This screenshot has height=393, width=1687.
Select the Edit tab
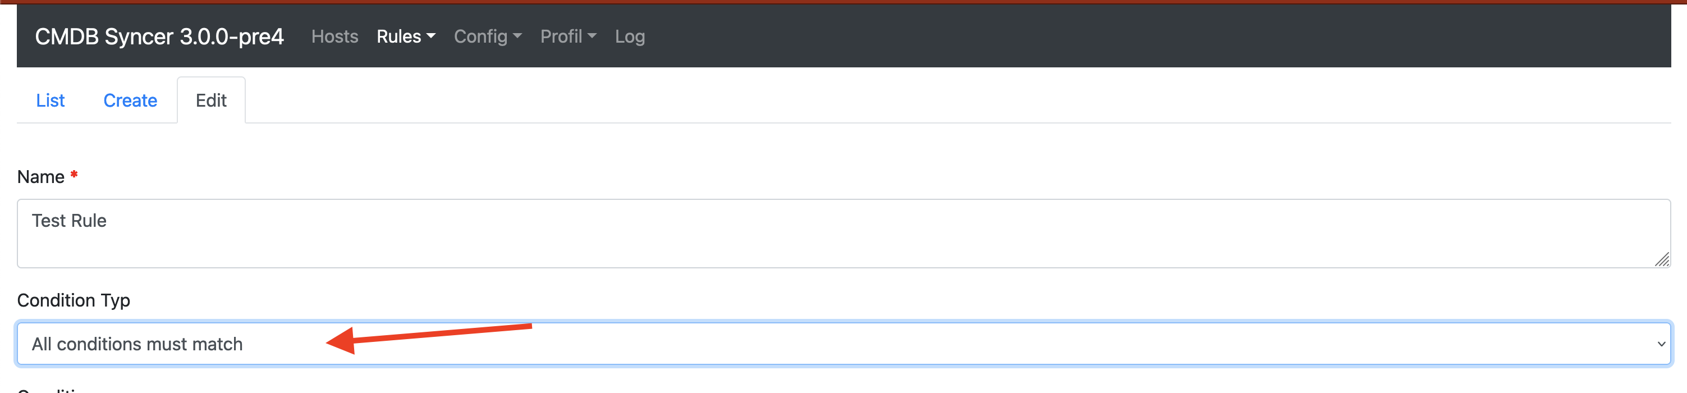[211, 100]
